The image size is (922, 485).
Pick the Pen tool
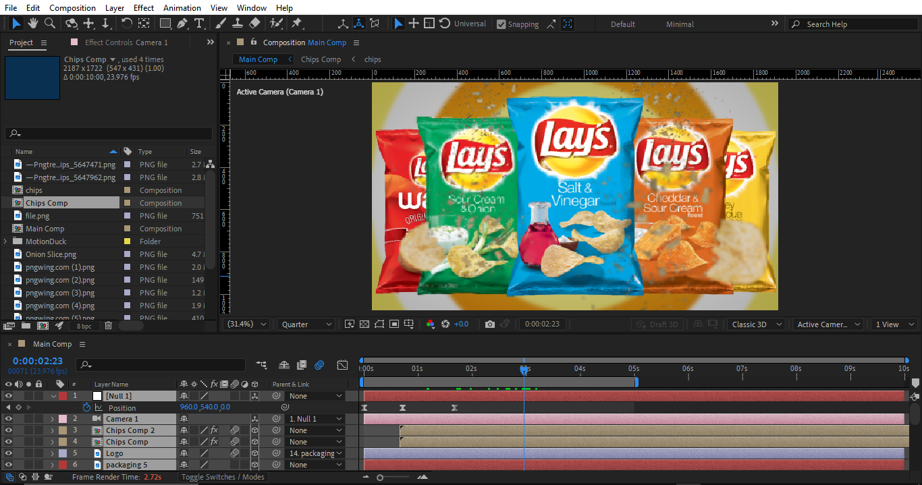coord(182,24)
